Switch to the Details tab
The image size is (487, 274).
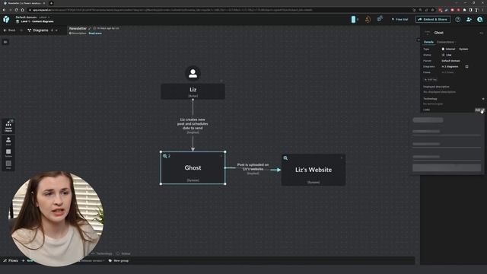click(x=428, y=42)
